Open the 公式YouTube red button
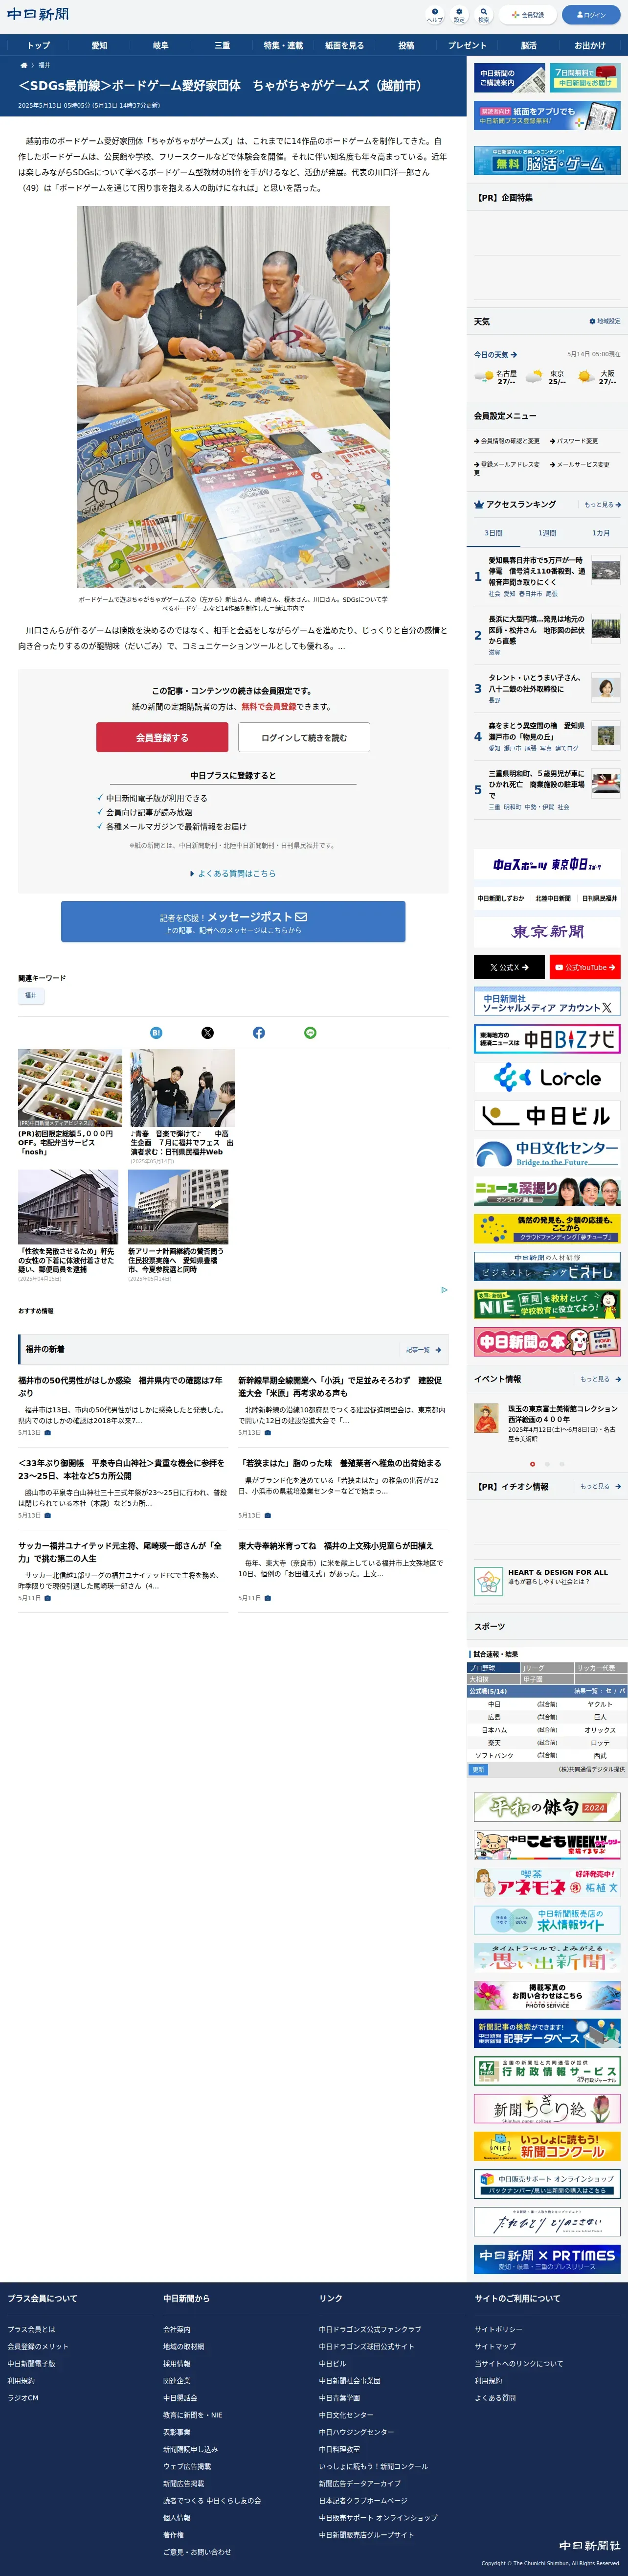 click(585, 967)
